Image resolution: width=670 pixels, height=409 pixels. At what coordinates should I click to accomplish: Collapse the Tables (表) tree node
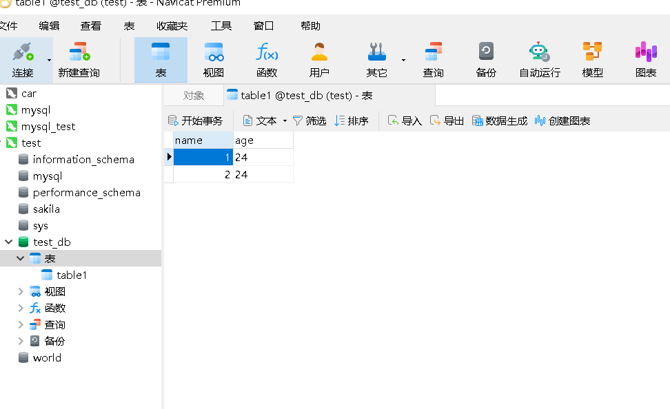20,258
